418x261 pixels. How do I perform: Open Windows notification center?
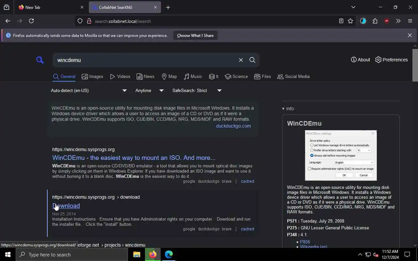click(x=407, y=254)
